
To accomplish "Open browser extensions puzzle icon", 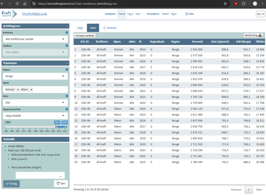I will click(243, 4).
